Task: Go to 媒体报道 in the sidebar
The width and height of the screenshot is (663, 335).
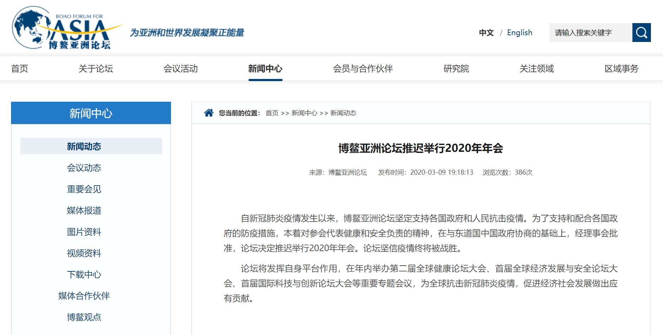Action: [x=84, y=211]
